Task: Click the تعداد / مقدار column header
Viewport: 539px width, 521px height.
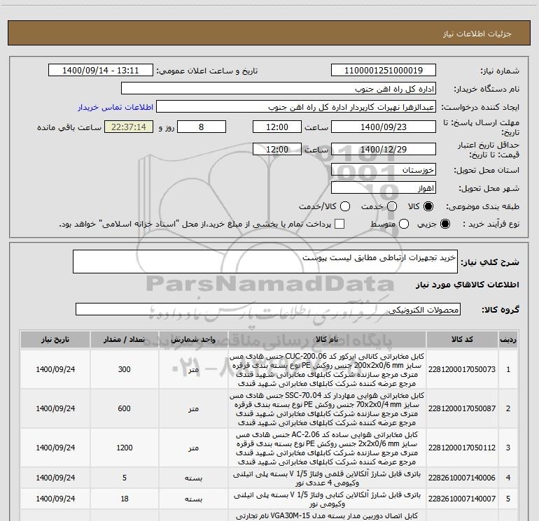Action: [125, 339]
